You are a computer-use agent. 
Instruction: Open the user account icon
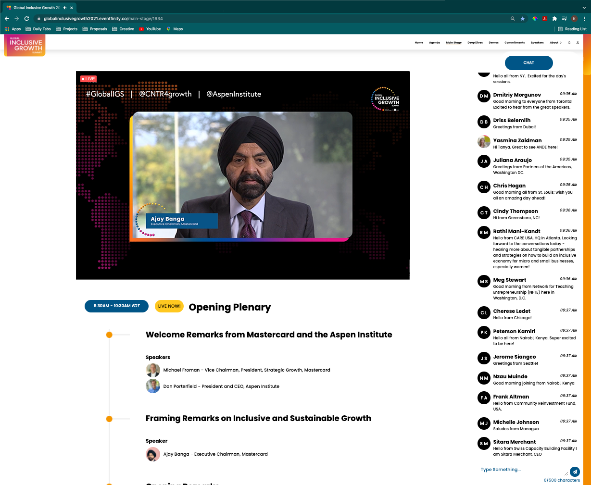tap(578, 42)
